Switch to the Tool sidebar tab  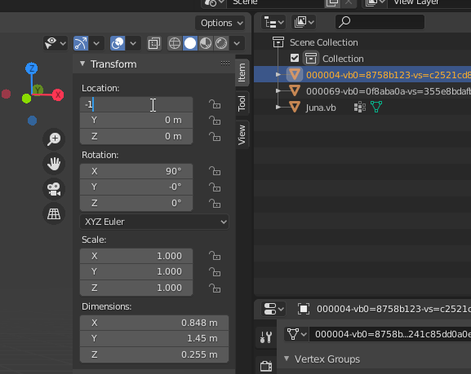point(242,103)
